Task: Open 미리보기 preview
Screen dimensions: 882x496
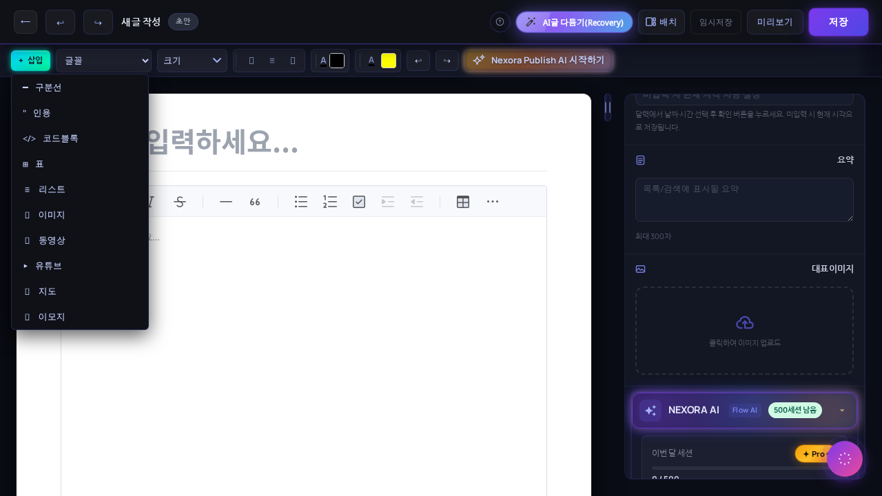Action: click(775, 22)
